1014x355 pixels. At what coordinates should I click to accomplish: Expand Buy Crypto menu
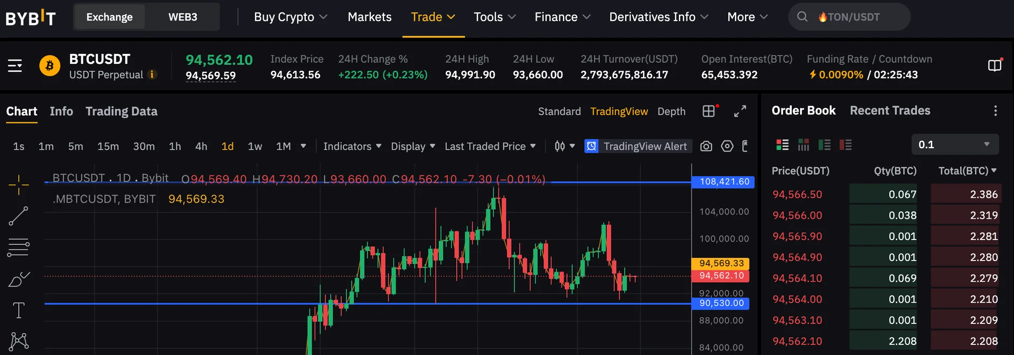[x=290, y=17]
